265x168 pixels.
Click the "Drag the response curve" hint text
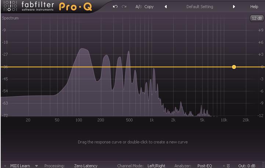click(132, 142)
